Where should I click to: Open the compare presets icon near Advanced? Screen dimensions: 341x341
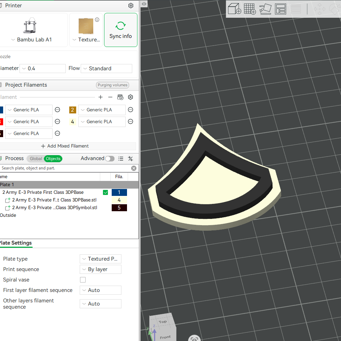tap(130, 159)
